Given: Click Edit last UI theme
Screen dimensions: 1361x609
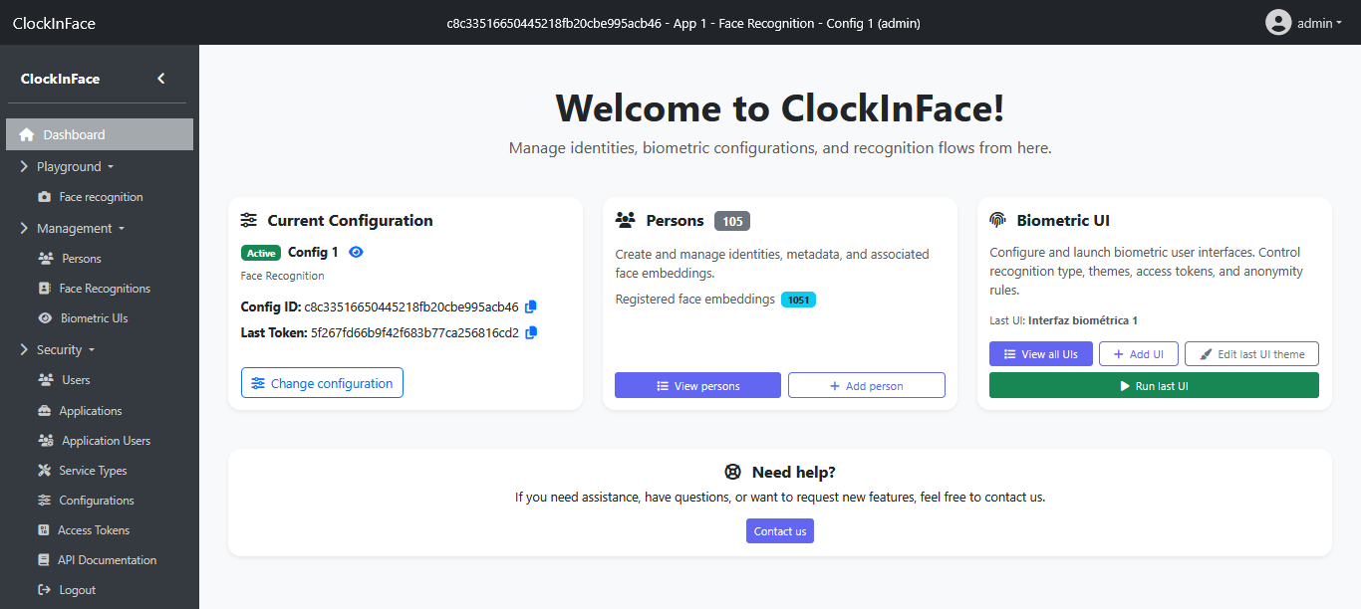Looking at the screenshot, I should pos(1251,354).
